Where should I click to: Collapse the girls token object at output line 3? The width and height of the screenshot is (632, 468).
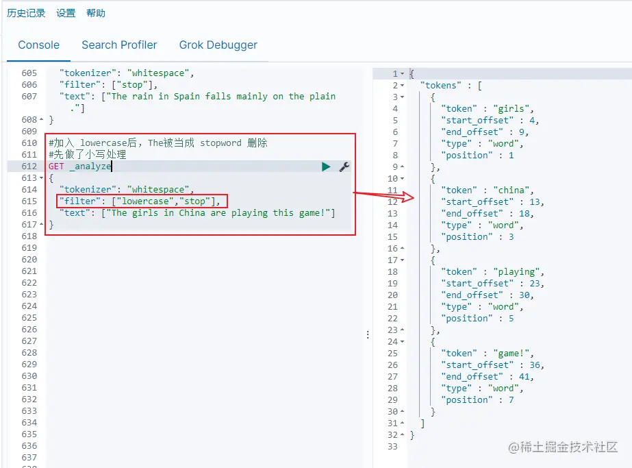pos(402,97)
